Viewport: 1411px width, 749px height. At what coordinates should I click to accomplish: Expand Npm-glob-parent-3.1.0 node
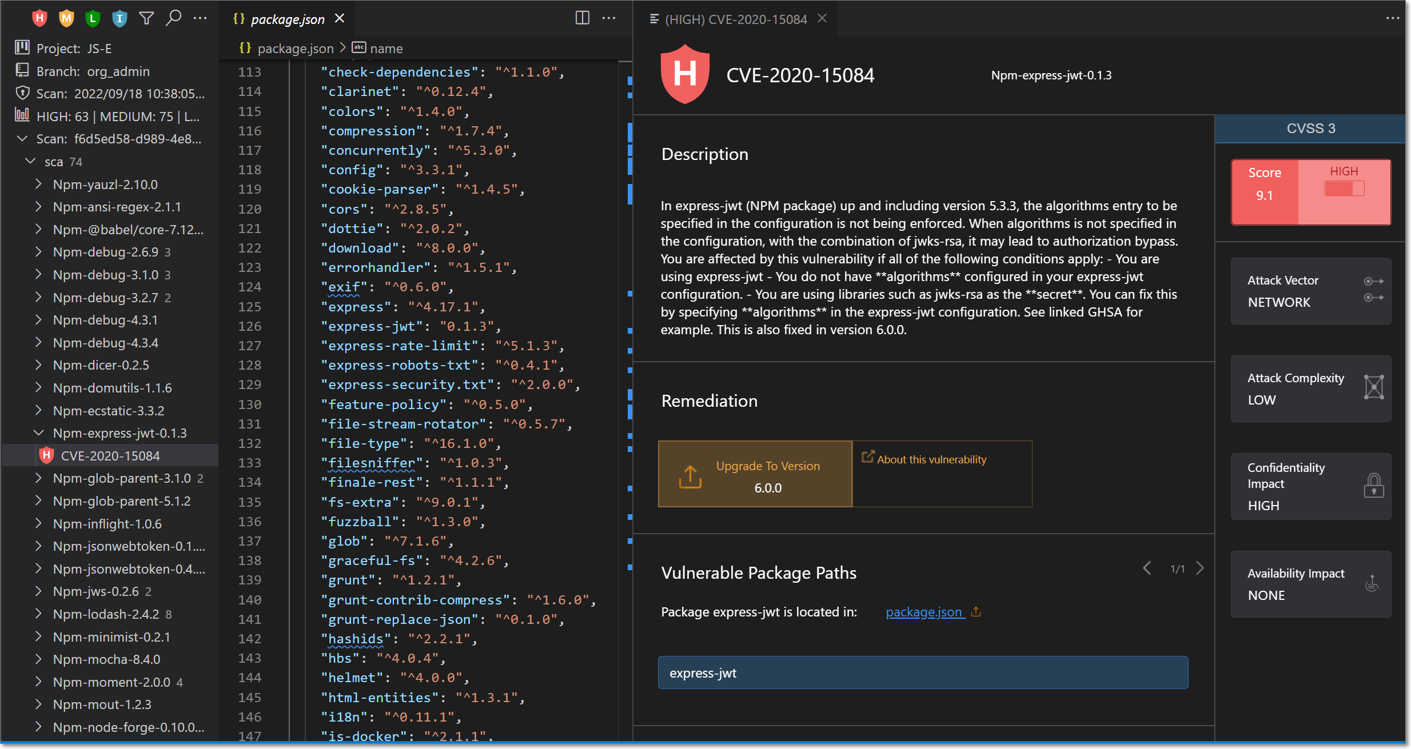tap(38, 478)
